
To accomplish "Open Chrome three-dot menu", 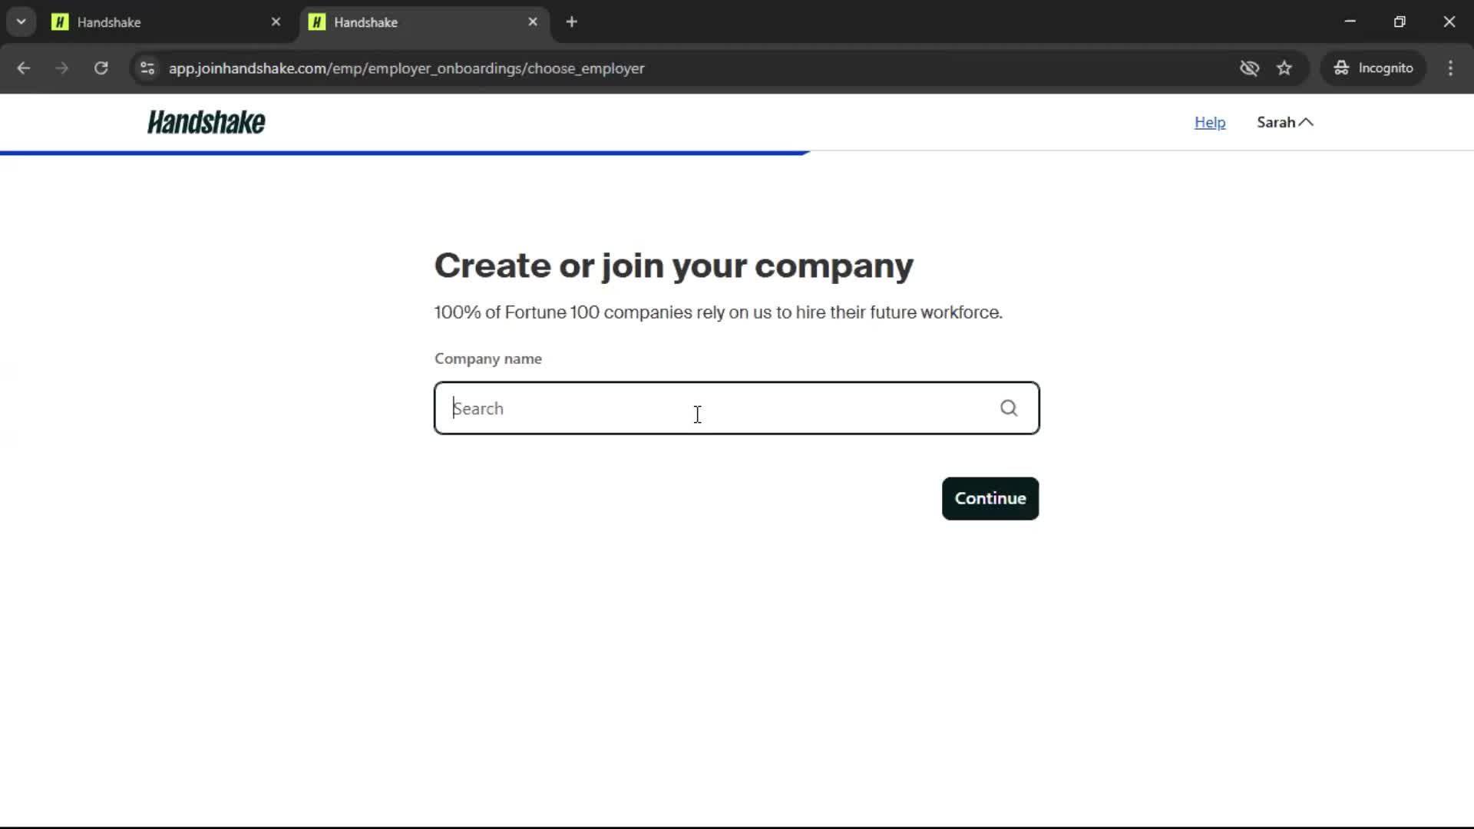I will [x=1450, y=68].
